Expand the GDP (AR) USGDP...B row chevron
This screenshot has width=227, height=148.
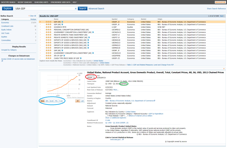[x=40, y=25]
